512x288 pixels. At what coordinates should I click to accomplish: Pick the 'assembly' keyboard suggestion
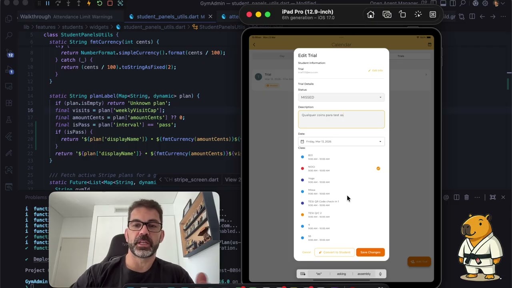364,274
